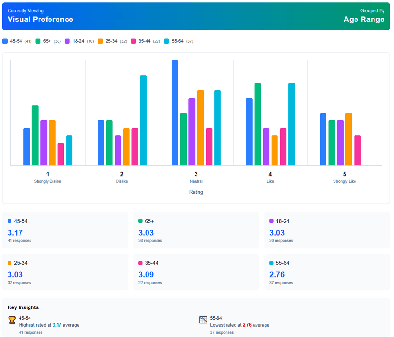
Task: Click the declining-chart icon next to 55-64 lowest rating
Action: (x=202, y=319)
